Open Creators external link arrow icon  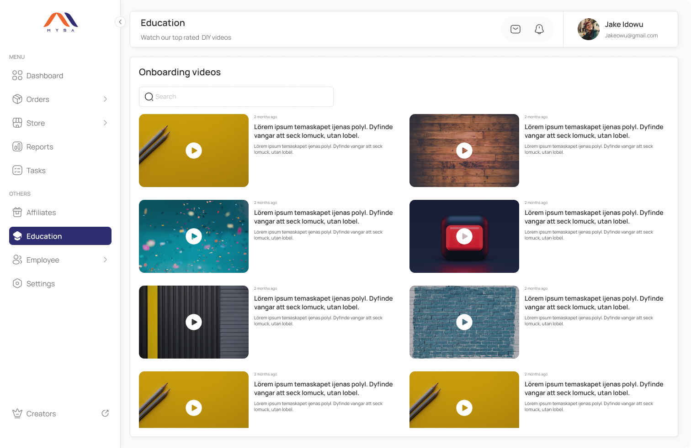click(105, 413)
